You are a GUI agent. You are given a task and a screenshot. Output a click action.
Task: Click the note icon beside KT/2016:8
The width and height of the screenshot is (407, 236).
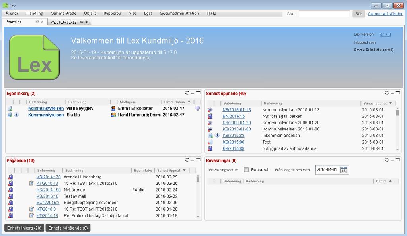[31, 209]
